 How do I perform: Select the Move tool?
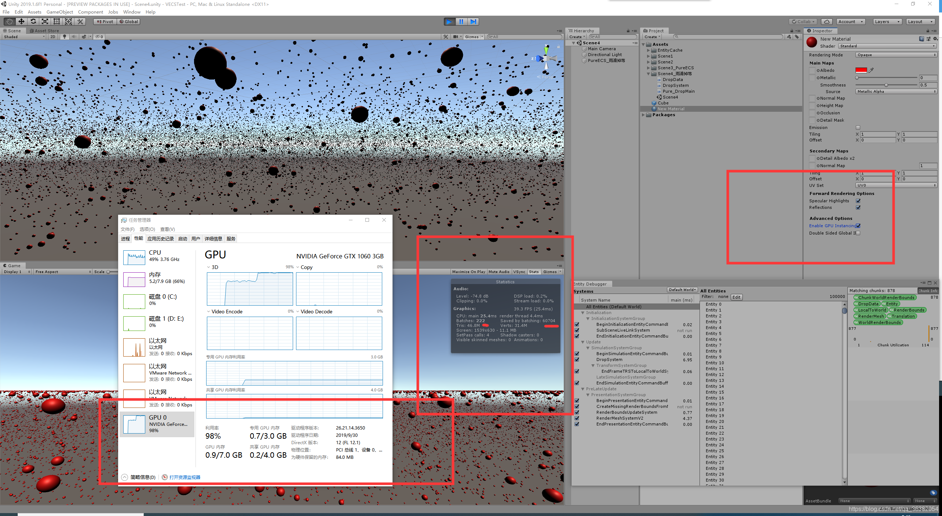21,22
